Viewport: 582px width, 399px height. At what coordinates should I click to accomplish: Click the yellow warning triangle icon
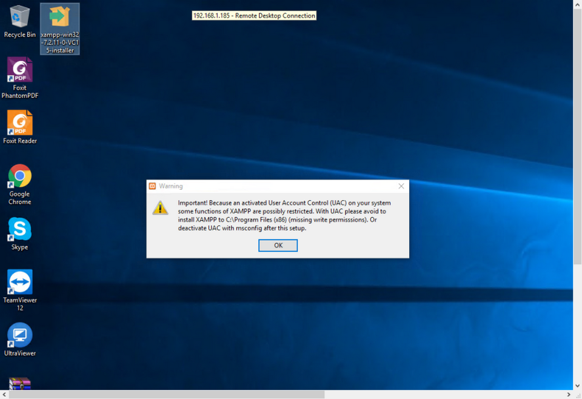click(160, 208)
